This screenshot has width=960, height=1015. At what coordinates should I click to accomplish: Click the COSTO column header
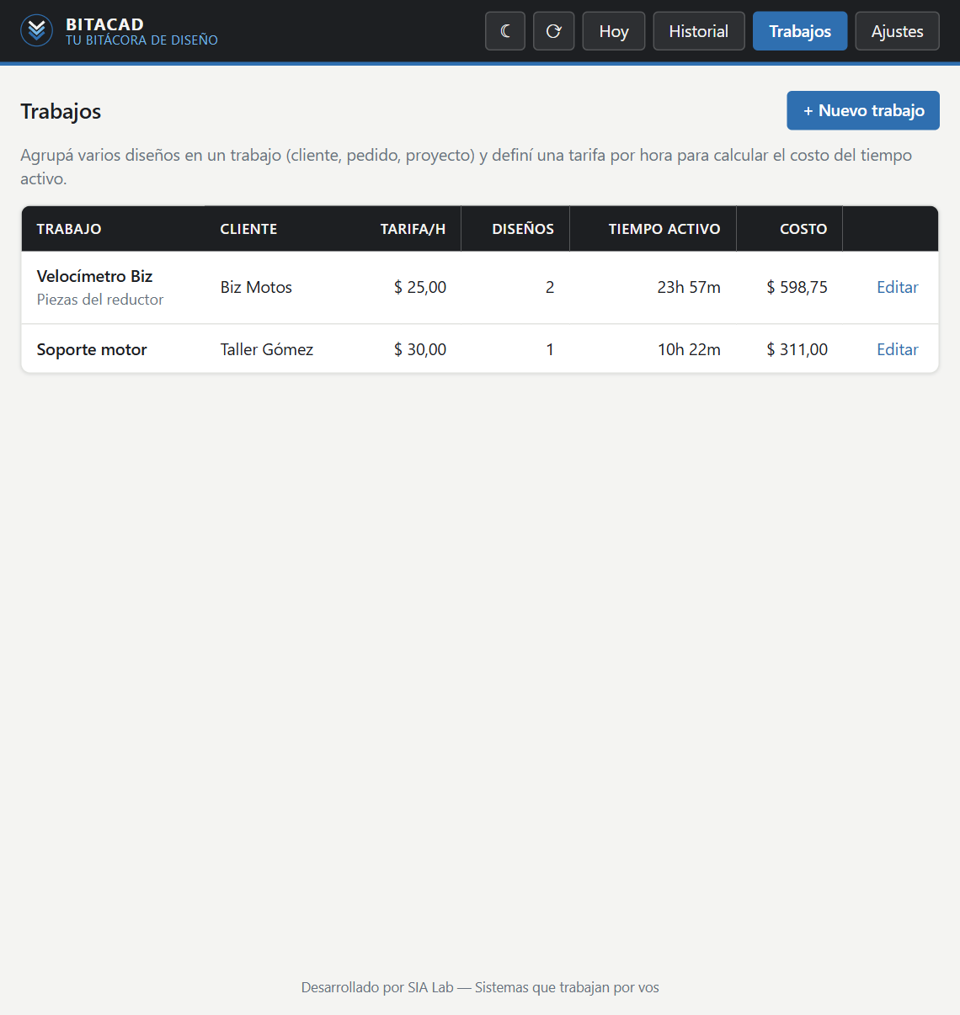[x=803, y=229]
